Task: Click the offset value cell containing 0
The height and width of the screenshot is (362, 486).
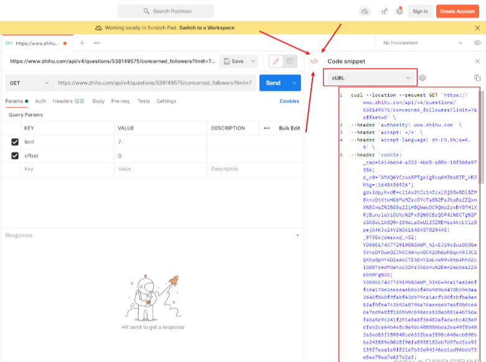Action: [161, 155]
